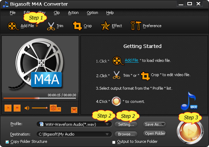Open the File menu

13,13
